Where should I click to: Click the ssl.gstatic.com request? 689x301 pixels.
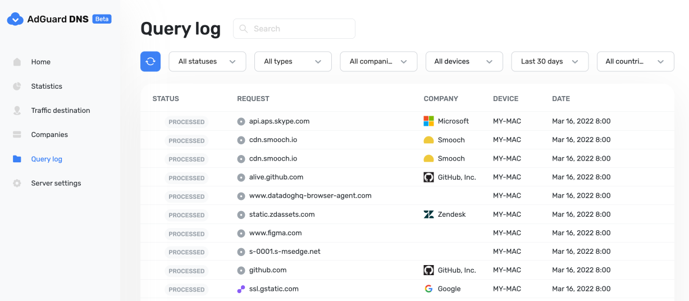pyautogui.click(x=274, y=289)
